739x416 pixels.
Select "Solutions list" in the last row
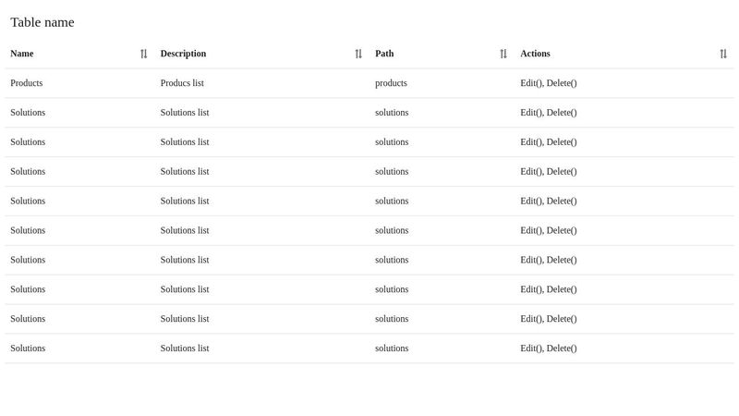point(185,349)
